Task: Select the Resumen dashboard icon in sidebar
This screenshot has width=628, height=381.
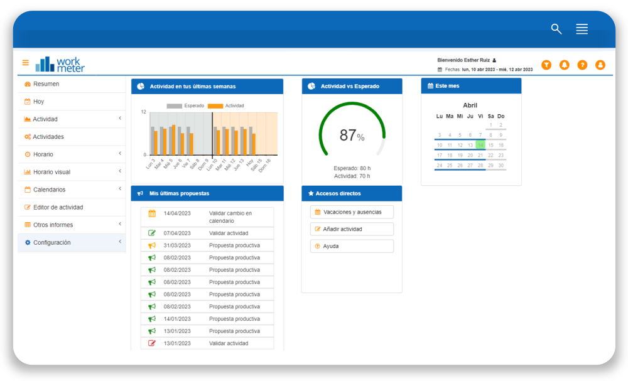Action: tap(27, 84)
